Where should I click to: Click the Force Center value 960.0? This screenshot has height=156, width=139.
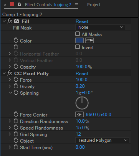pyautogui.click(x=92, y=115)
